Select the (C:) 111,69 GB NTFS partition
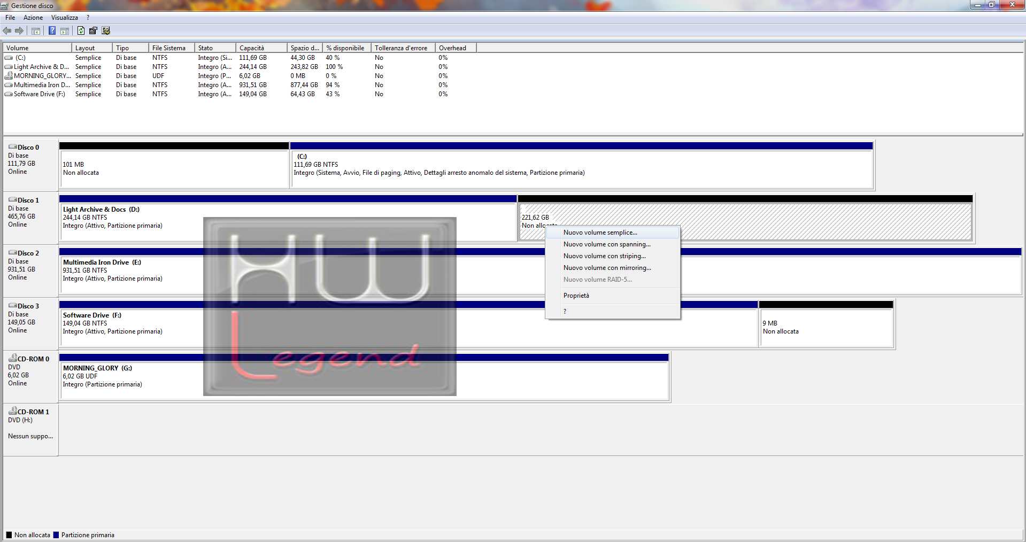This screenshot has height=542, width=1026. (x=582, y=165)
